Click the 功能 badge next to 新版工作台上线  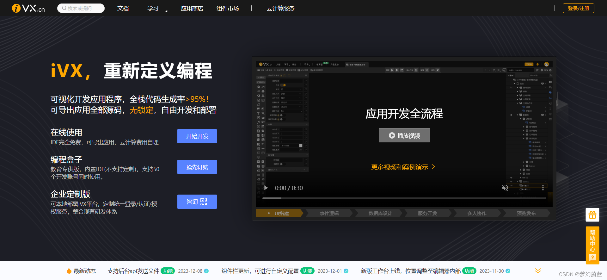tap(469, 271)
